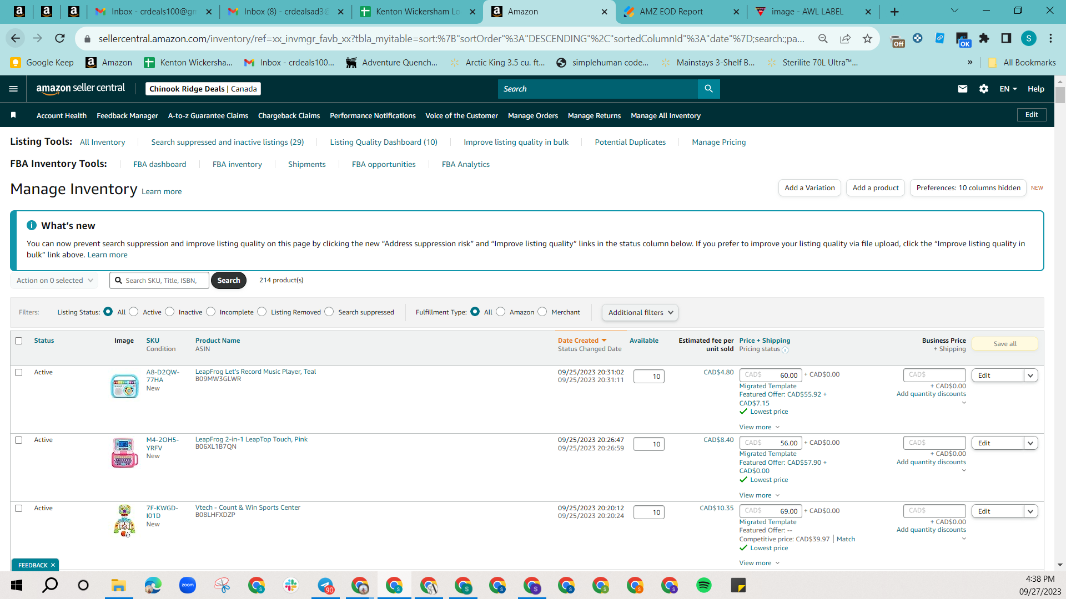
Task: Open the messages envelope icon
Action: coord(963,89)
